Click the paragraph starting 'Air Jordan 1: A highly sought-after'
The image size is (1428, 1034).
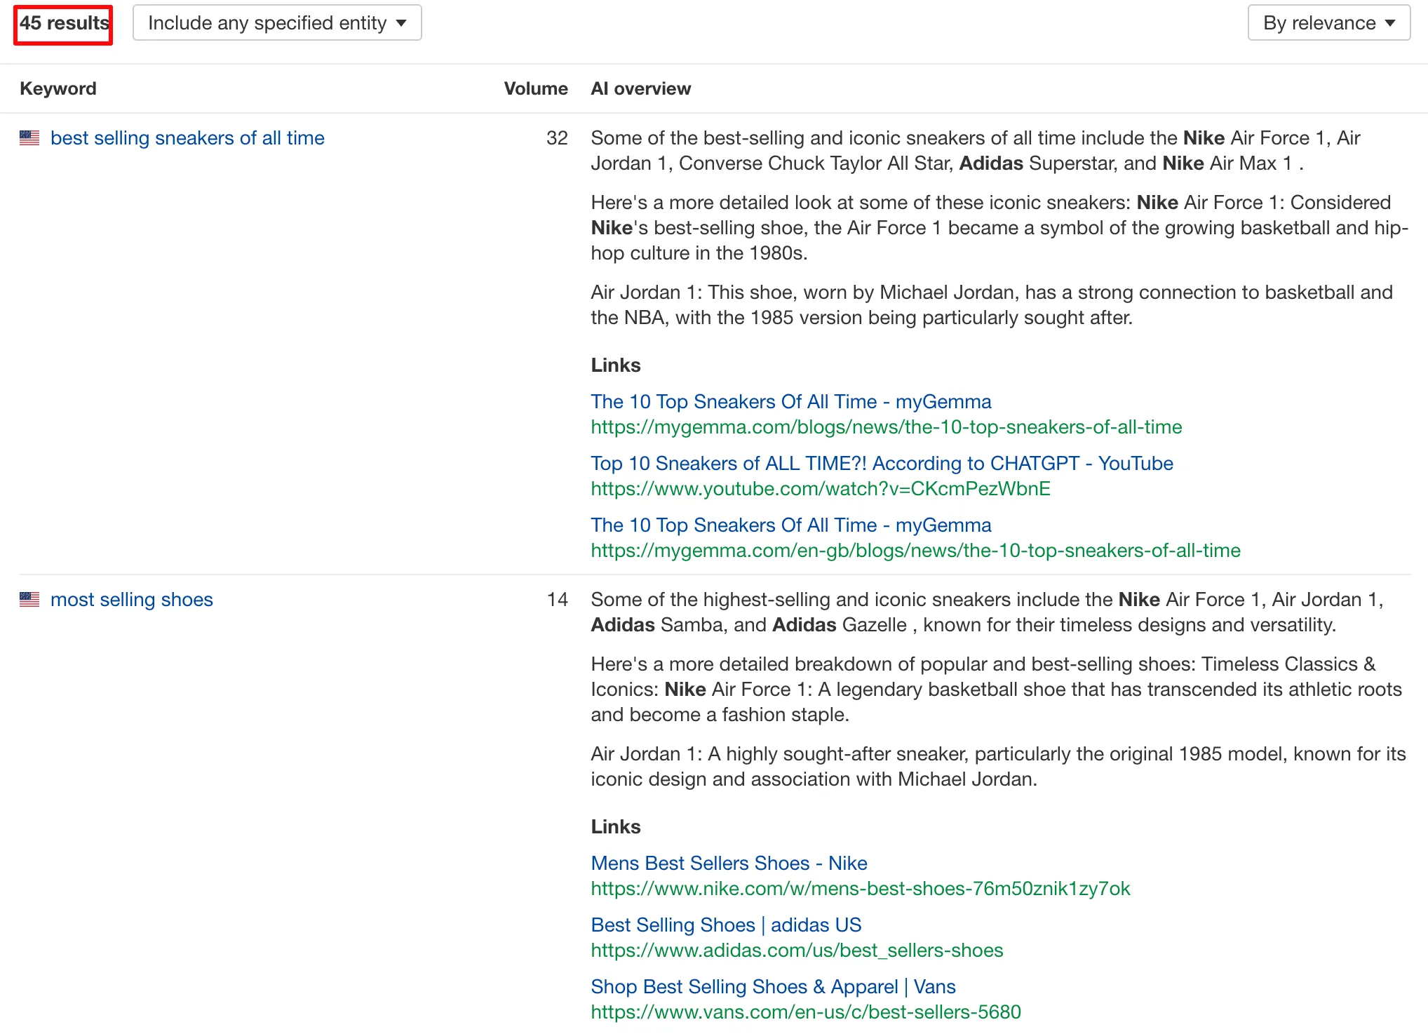999,767
